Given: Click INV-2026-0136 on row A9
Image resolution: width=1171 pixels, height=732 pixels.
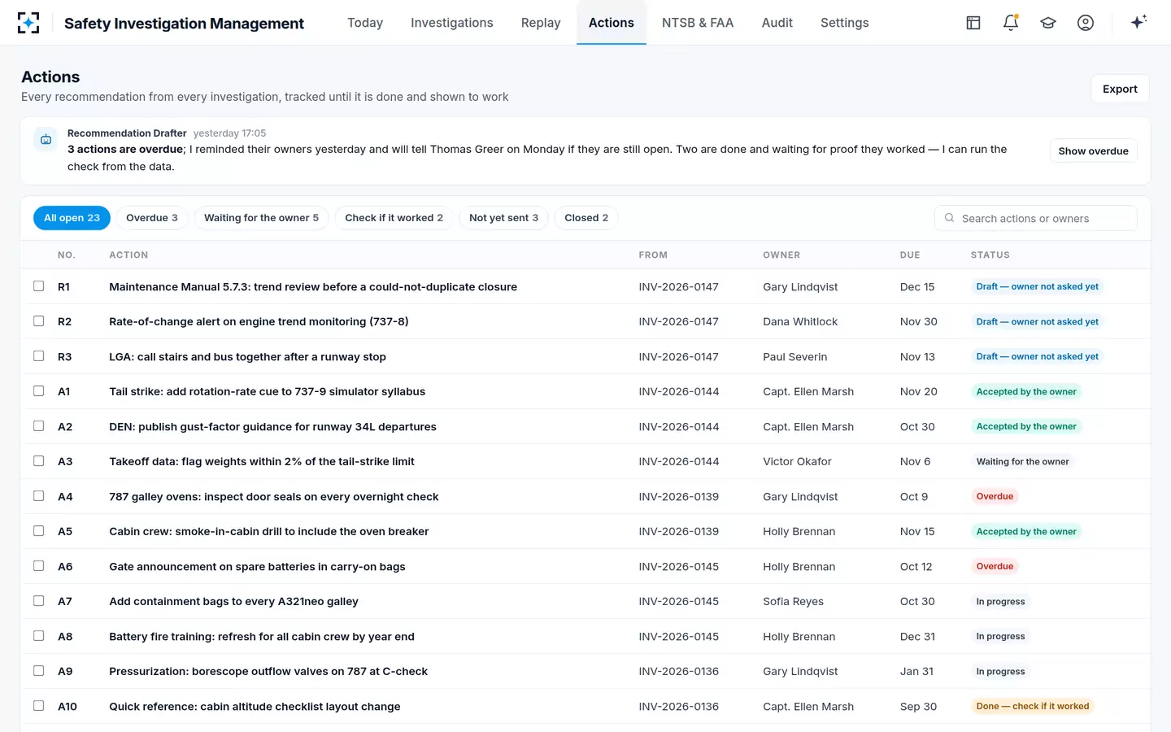Looking at the screenshot, I should pyautogui.click(x=679, y=671).
